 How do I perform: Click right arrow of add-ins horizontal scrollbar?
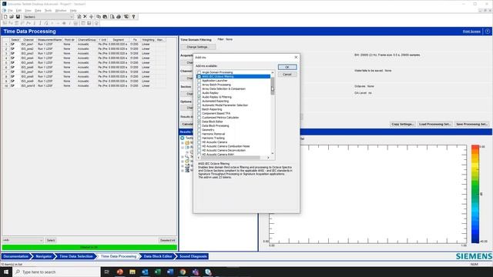pos(268,158)
